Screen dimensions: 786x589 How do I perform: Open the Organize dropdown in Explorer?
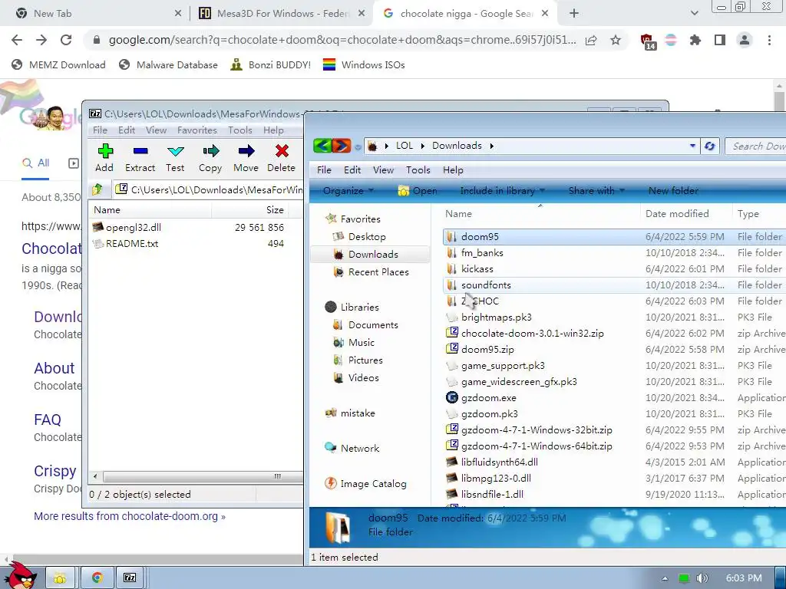point(348,191)
